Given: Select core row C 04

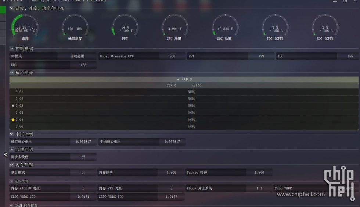Looking at the screenshot, I should coord(184,113).
